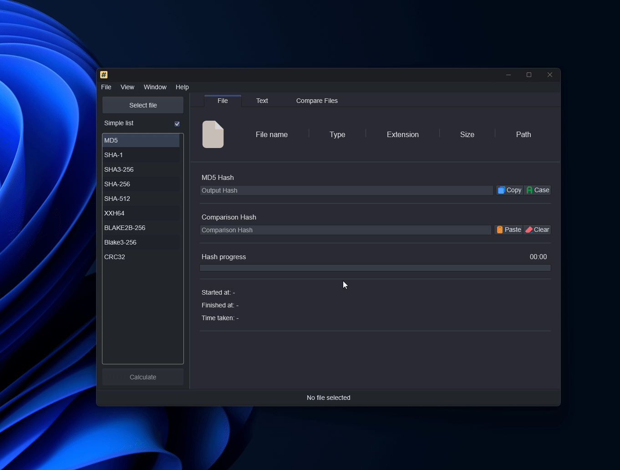Click the hash progress bar

click(375, 268)
